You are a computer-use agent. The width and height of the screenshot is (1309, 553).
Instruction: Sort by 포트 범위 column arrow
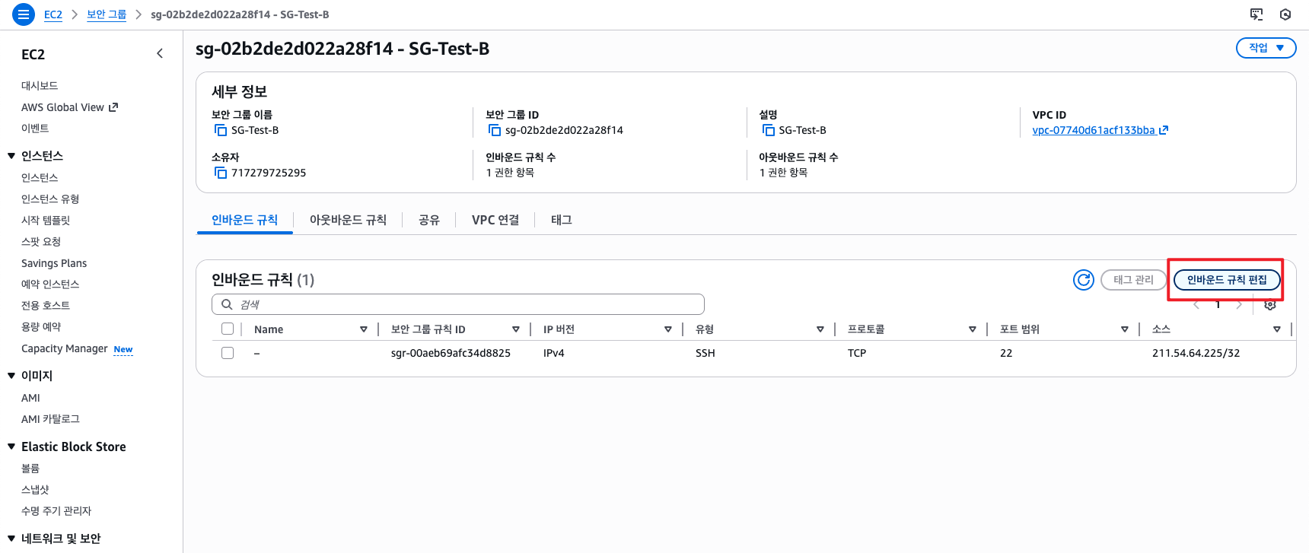point(1125,329)
